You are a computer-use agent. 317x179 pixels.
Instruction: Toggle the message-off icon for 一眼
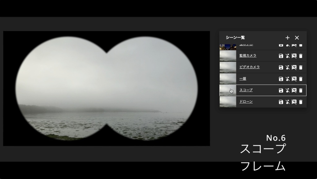(x=294, y=79)
